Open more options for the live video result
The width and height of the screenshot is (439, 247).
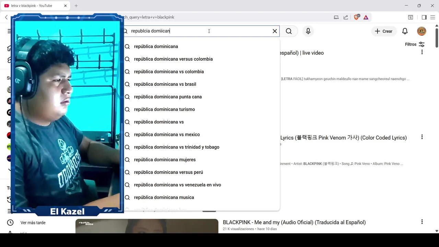[x=422, y=52]
